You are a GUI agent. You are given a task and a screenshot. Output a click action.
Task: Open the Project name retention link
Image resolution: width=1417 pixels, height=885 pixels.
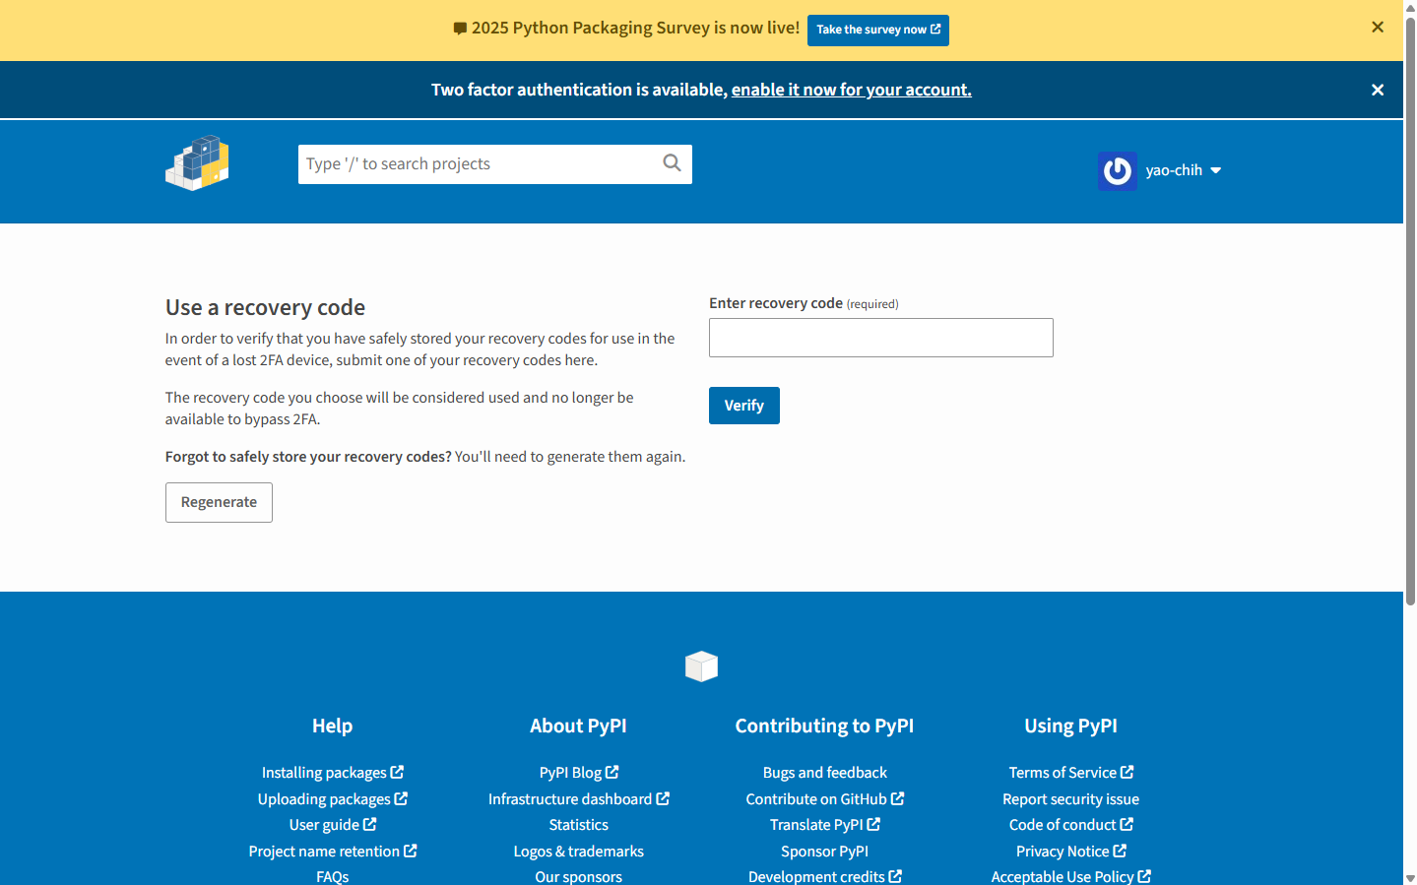coord(333,852)
